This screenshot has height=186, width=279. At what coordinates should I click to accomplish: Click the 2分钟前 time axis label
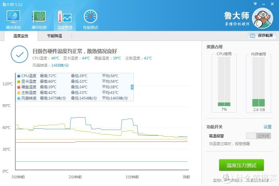(75, 177)
